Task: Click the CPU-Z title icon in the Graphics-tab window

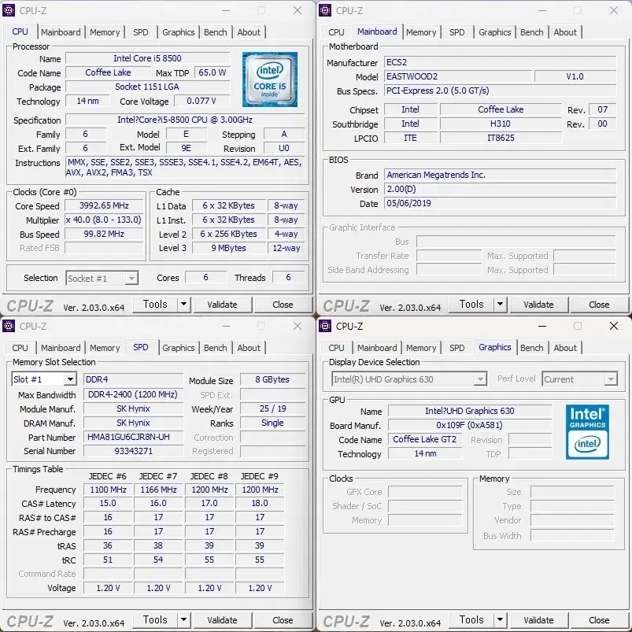Action: (325, 326)
